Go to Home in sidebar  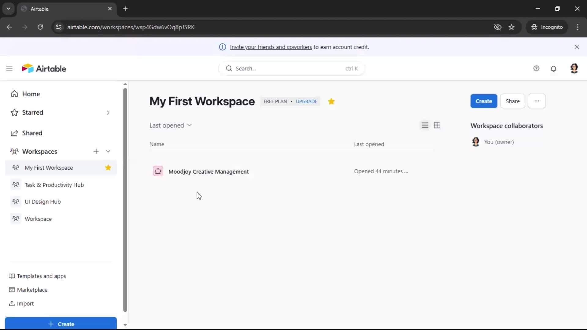(31, 94)
